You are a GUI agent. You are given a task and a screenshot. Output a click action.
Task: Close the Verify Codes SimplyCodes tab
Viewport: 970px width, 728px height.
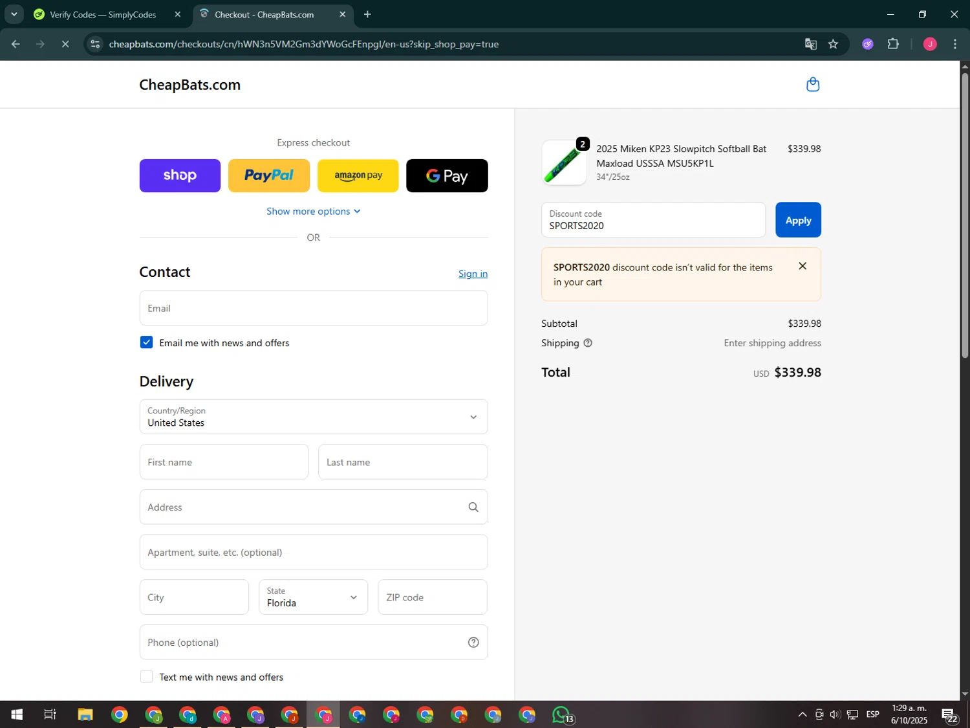click(177, 14)
